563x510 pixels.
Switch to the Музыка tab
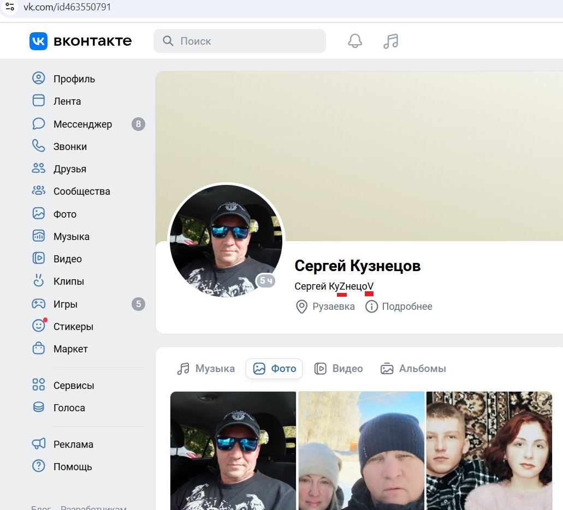click(x=206, y=369)
